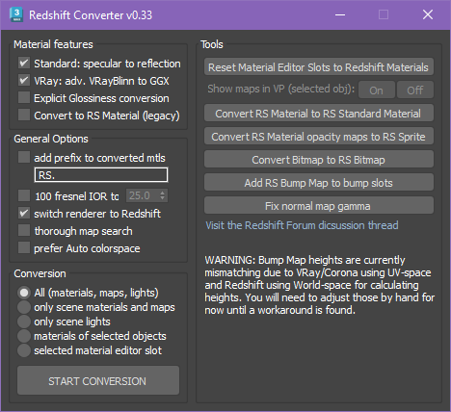Toggle switch renderer to Redshift

[24, 214]
